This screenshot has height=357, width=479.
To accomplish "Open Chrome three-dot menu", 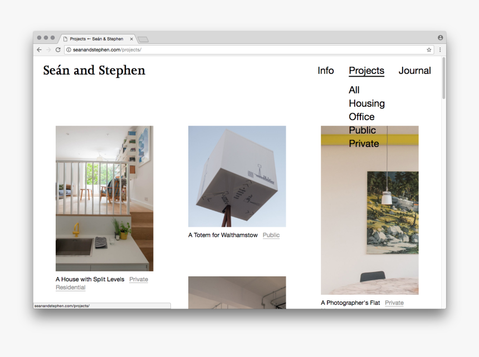I will (x=440, y=49).
